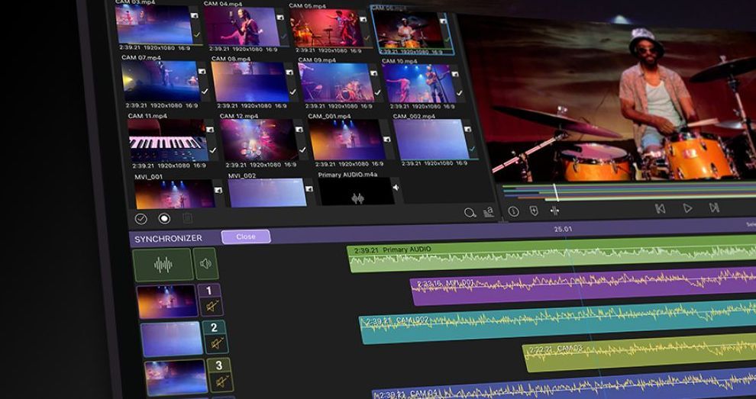This screenshot has width=756, height=399.
Task: Click the camera icon beside the CAM 04.mp4 thumbnail
Action: click(279, 18)
